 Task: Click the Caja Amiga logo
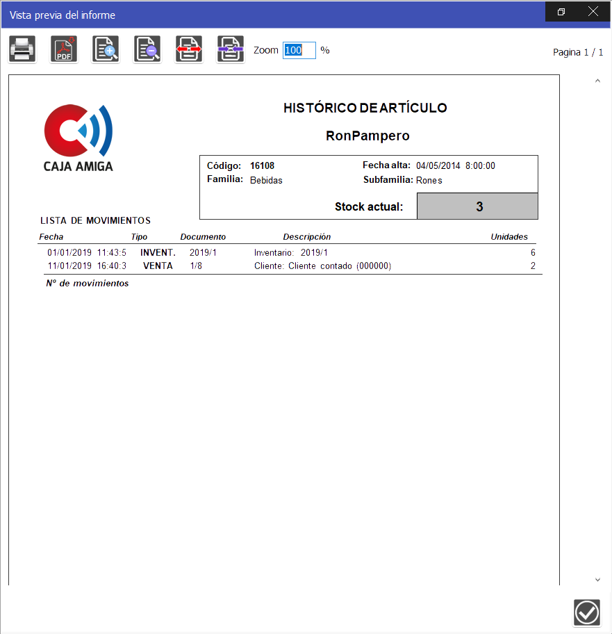pyautogui.click(x=78, y=137)
